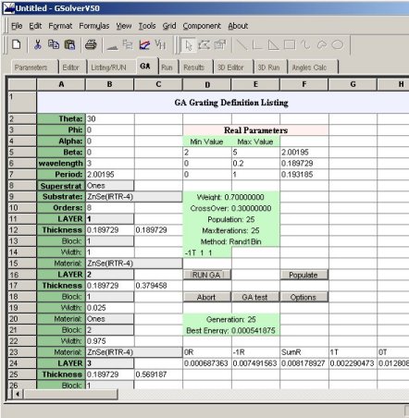The image size is (409, 418).
Task: Click the New document icon
Action: [17, 44]
